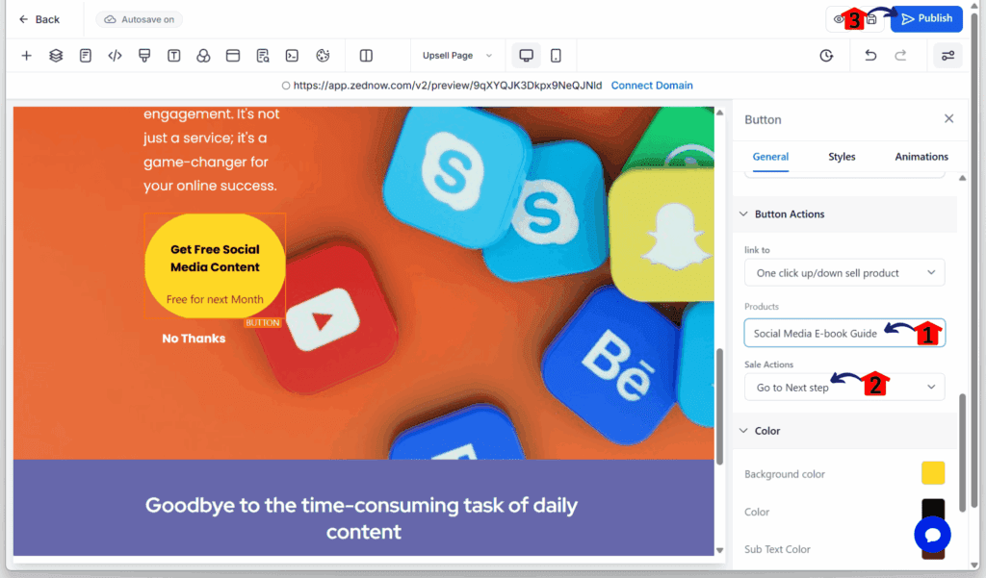Image resolution: width=986 pixels, height=578 pixels.
Task: Click the canvas scrollbar up arrow
Action: click(720, 113)
